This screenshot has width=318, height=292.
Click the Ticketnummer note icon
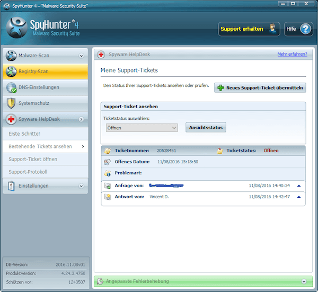coord(108,151)
